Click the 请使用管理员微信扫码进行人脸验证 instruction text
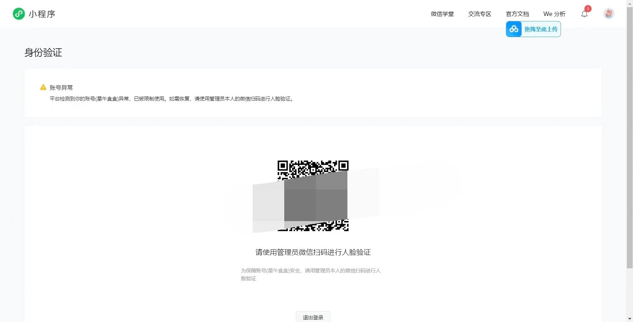Viewport: 633px width, 322px height. tap(313, 252)
